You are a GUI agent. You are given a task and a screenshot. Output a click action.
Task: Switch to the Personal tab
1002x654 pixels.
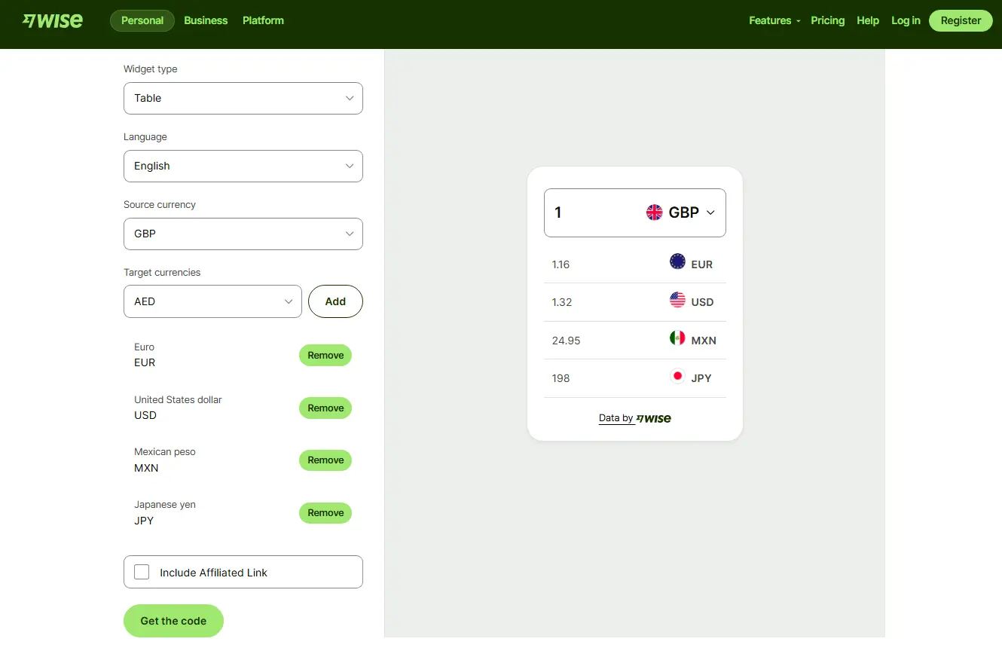tap(142, 20)
